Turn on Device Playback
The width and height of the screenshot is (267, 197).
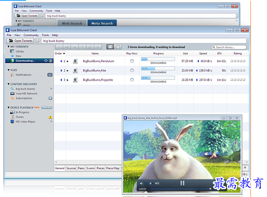(47, 107)
